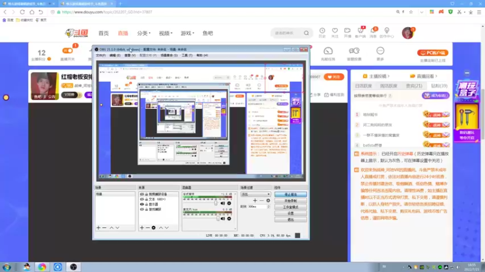Viewport: 485px width, 272px height.
Task: Click the 开播 camera icon
Action: (347, 31)
